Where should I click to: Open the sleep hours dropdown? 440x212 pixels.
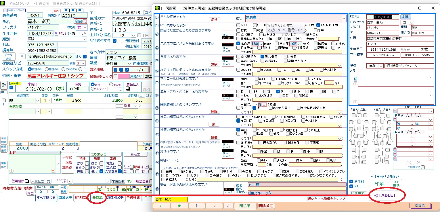point(264,105)
